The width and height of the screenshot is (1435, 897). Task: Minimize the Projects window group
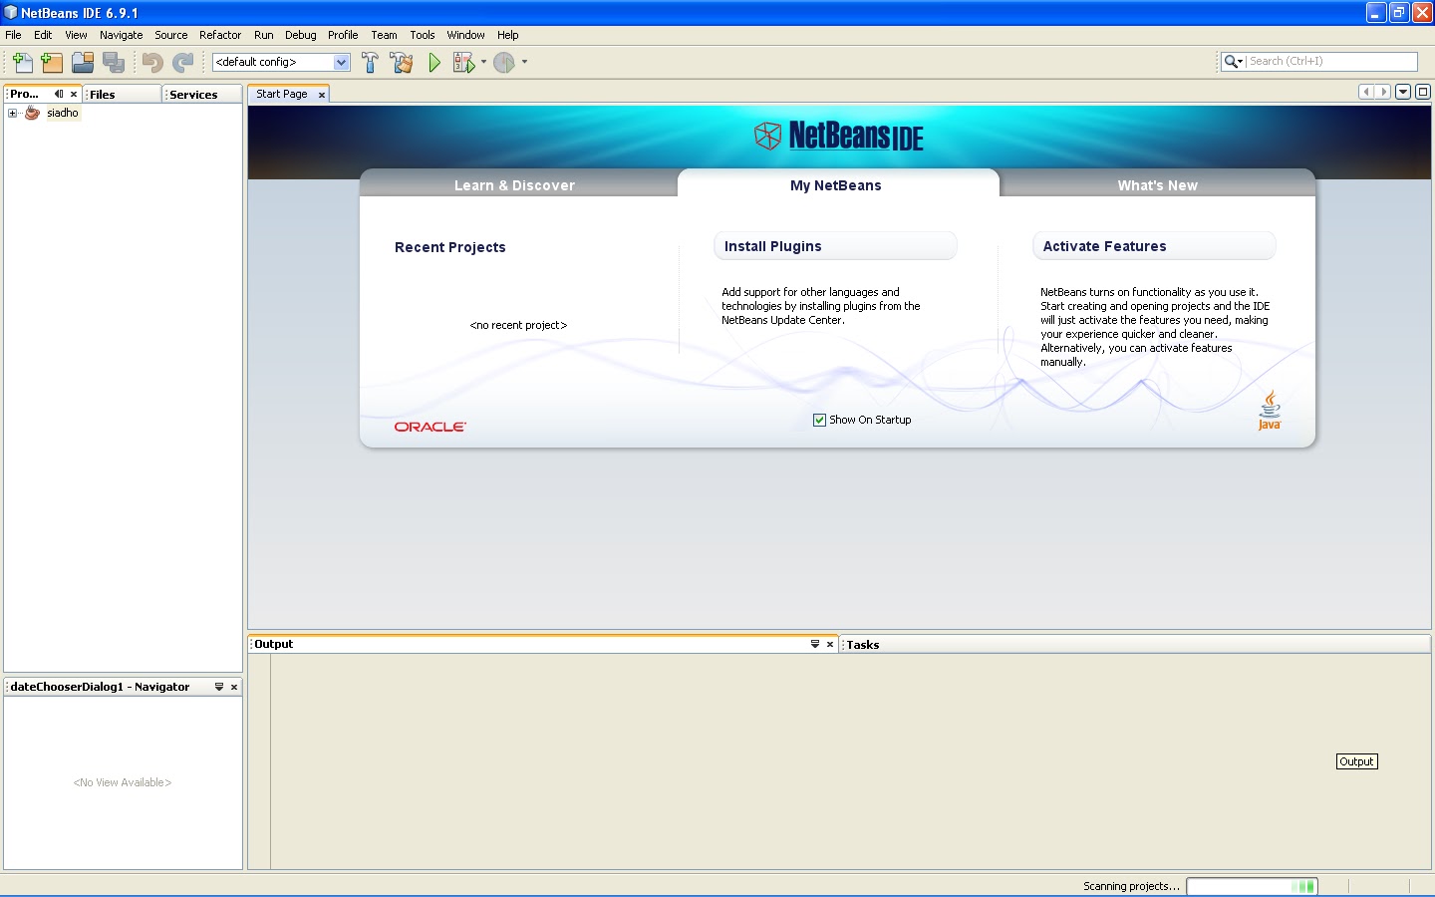(x=58, y=94)
